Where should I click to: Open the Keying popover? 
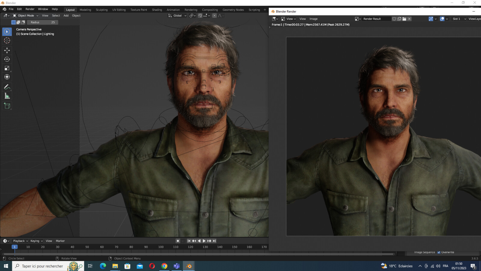(x=36, y=241)
